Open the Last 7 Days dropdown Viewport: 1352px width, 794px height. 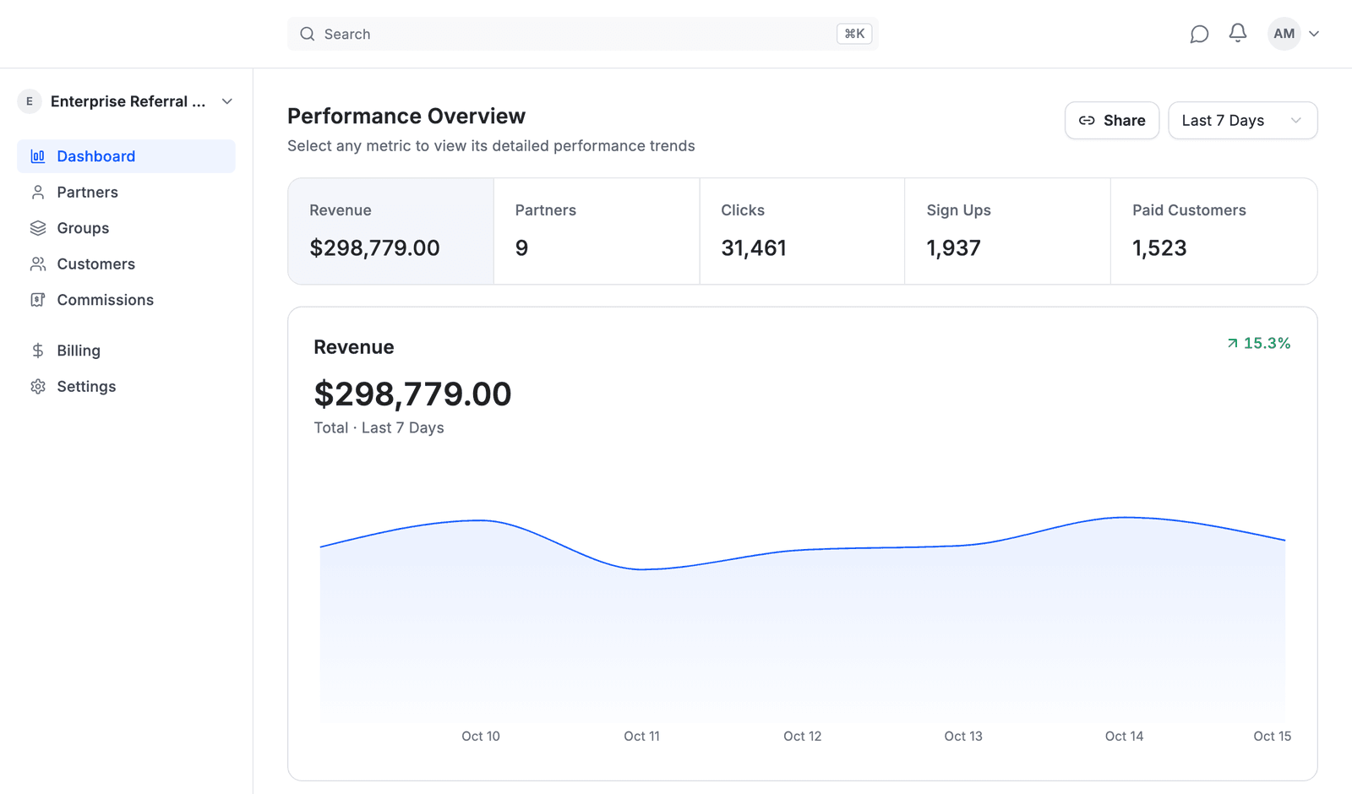(x=1242, y=121)
